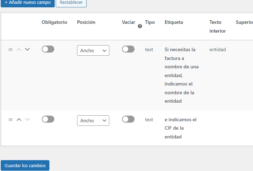Click the Posición column header
Screen dimensions: 253x171
86,22
